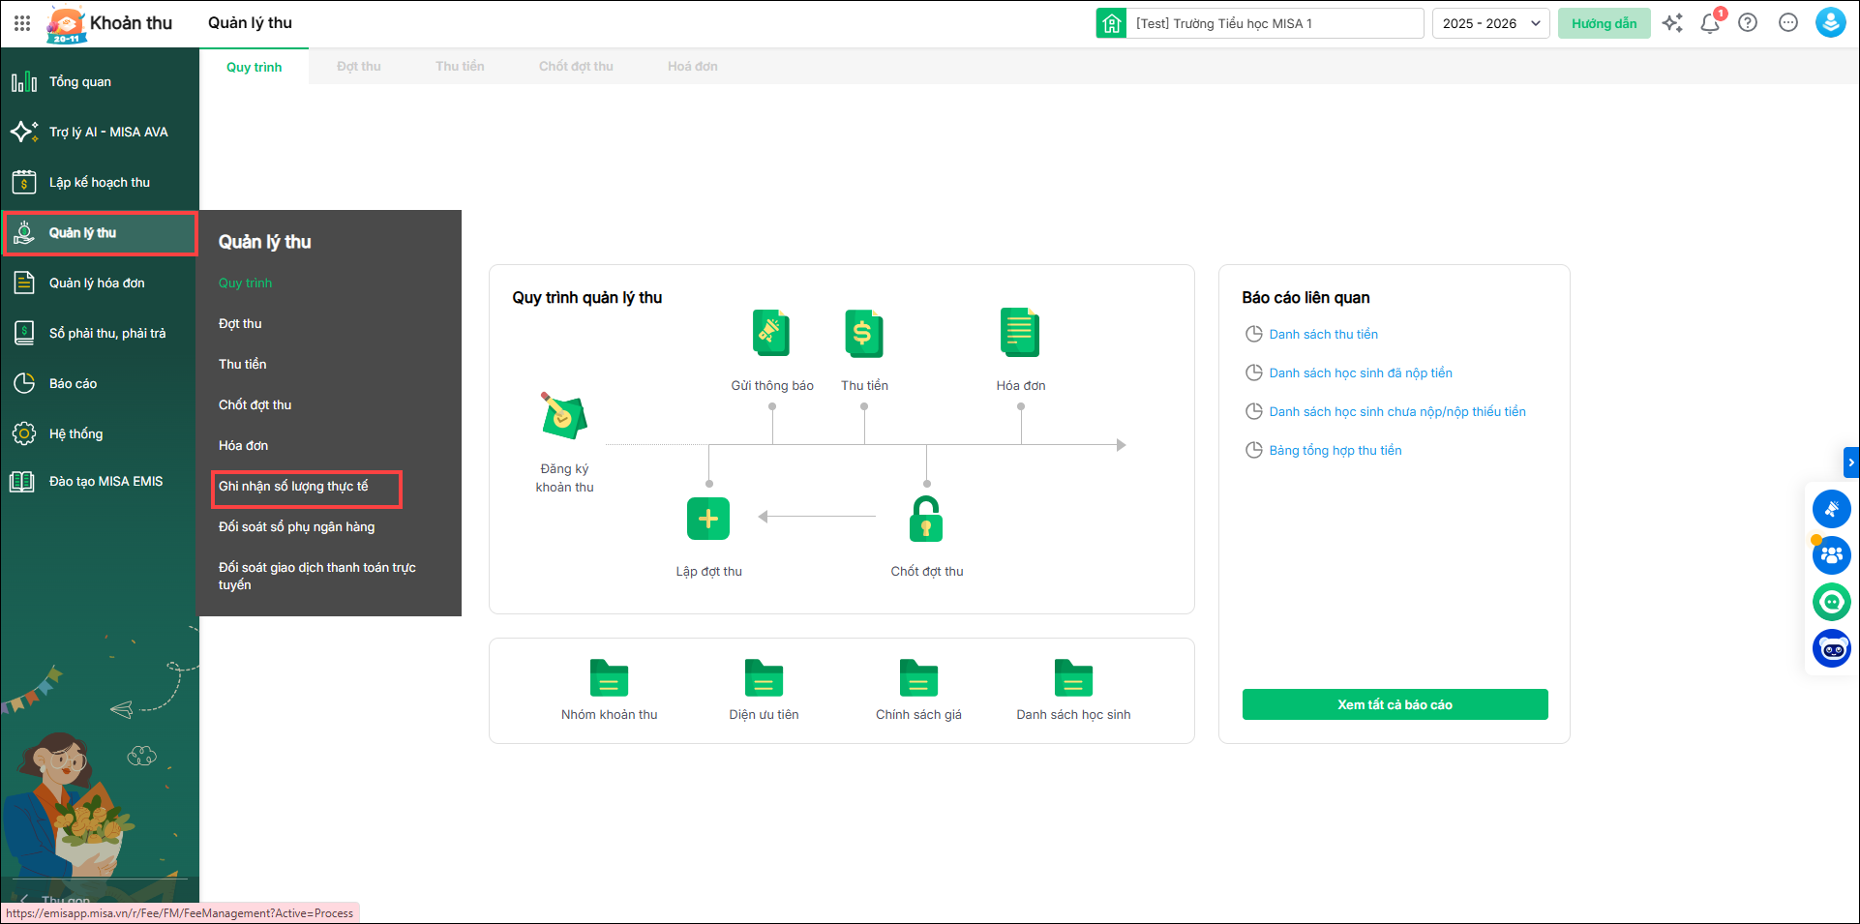Click the help question mark icon
Screen dimensions: 1860x924
pyautogui.click(x=1748, y=23)
